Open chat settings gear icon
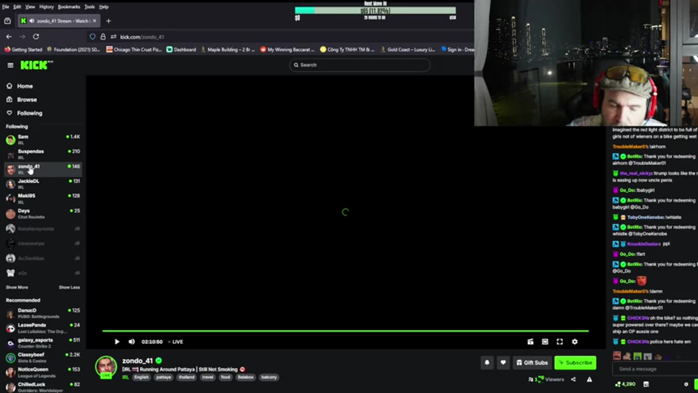The width and height of the screenshot is (698, 393). click(x=686, y=384)
